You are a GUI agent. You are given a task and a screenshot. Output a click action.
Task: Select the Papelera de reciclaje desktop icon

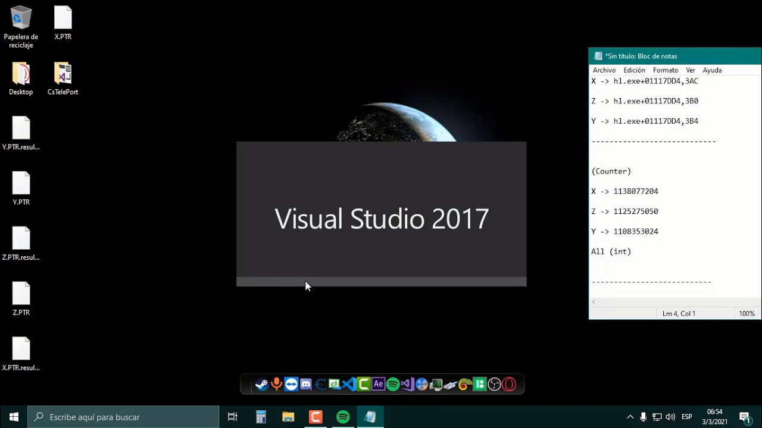[x=21, y=27]
